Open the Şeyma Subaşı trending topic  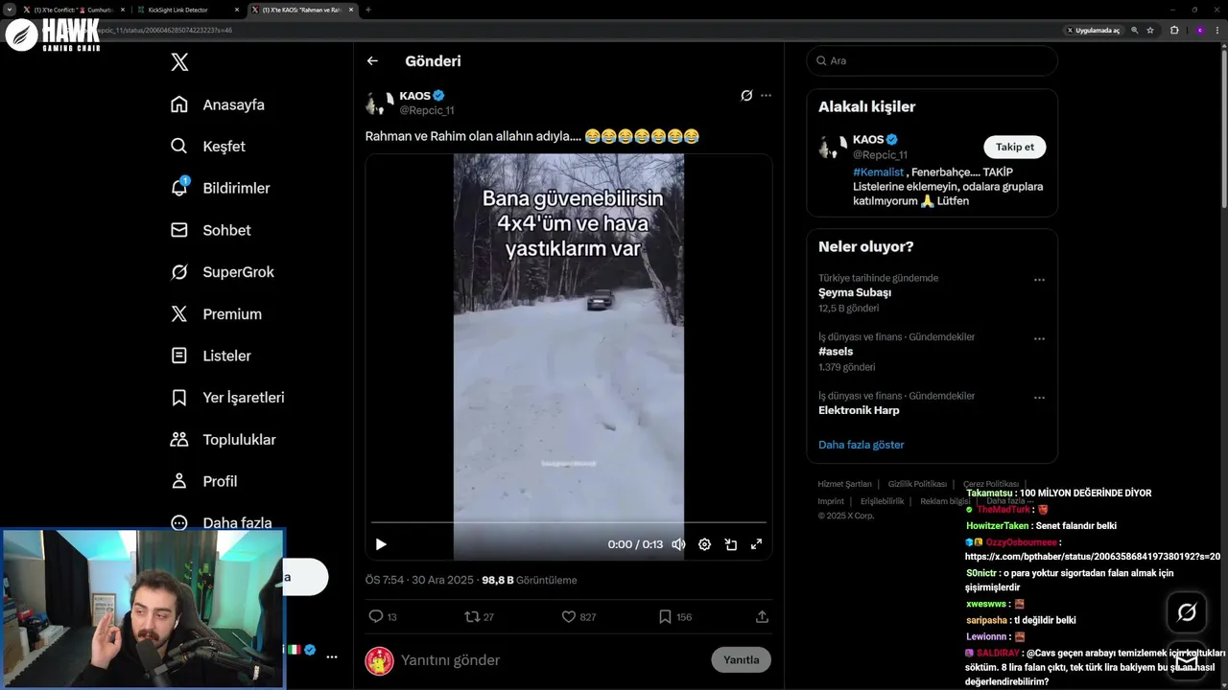point(855,292)
